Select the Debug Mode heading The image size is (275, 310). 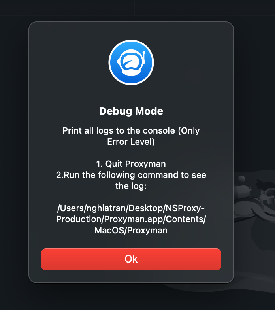click(131, 111)
